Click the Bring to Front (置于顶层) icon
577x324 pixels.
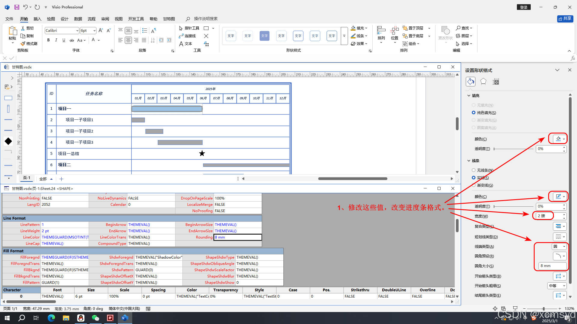point(405,28)
